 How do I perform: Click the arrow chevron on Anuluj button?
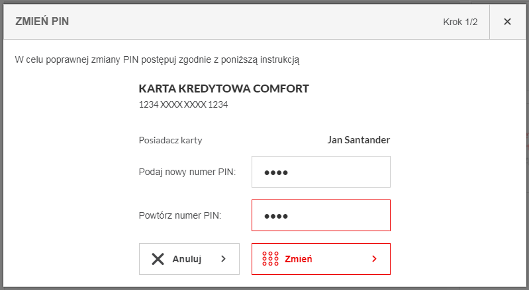pos(223,259)
